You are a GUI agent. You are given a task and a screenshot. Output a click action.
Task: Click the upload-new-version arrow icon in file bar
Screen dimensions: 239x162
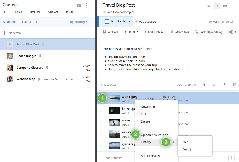pos(204,84)
